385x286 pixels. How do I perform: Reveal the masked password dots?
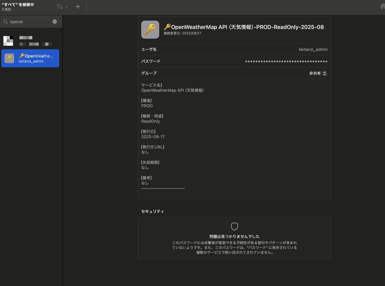(286, 61)
